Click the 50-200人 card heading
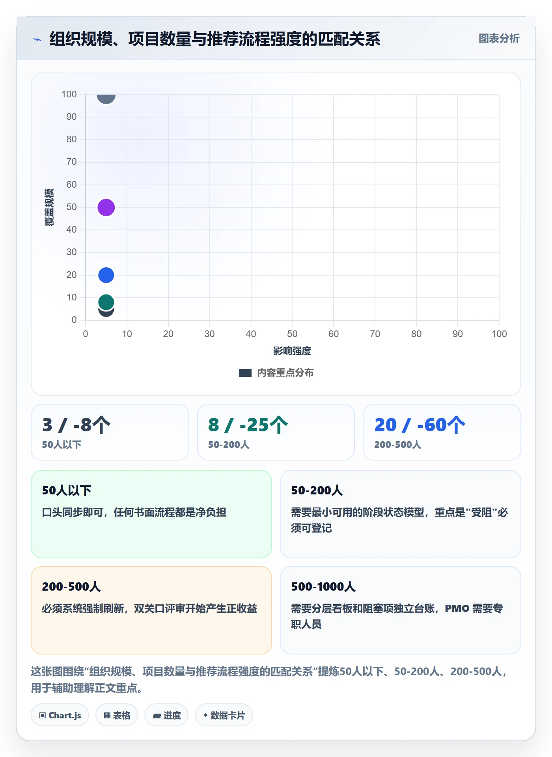Screen dimensions: 552x757 [x=317, y=490]
